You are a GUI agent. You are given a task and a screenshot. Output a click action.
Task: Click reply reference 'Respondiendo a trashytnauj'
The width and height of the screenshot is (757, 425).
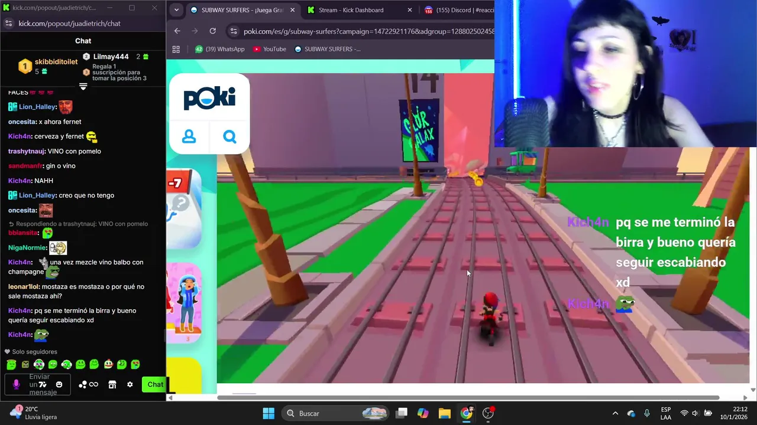coord(78,224)
